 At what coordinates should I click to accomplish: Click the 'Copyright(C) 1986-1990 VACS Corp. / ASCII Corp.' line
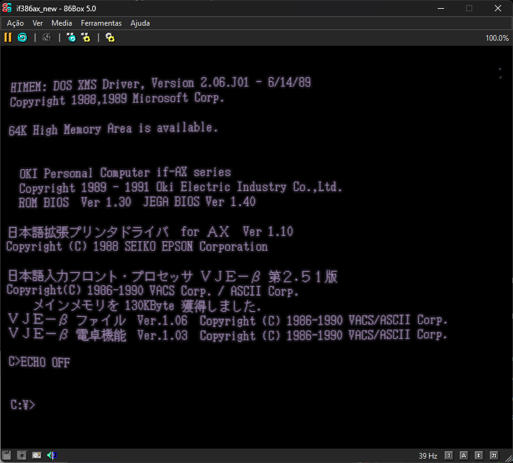point(152,291)
